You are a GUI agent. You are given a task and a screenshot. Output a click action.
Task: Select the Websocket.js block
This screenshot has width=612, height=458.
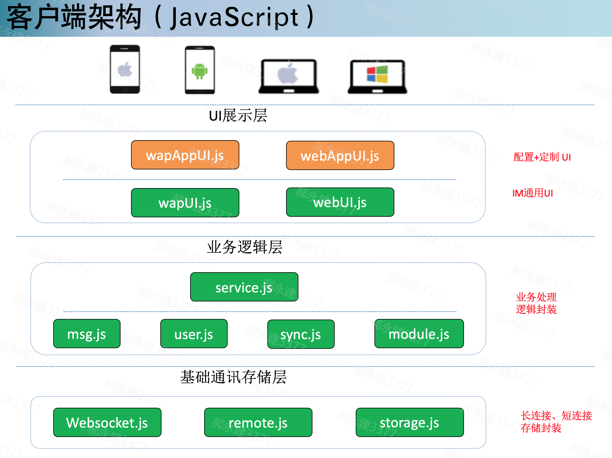coord(107,422)
